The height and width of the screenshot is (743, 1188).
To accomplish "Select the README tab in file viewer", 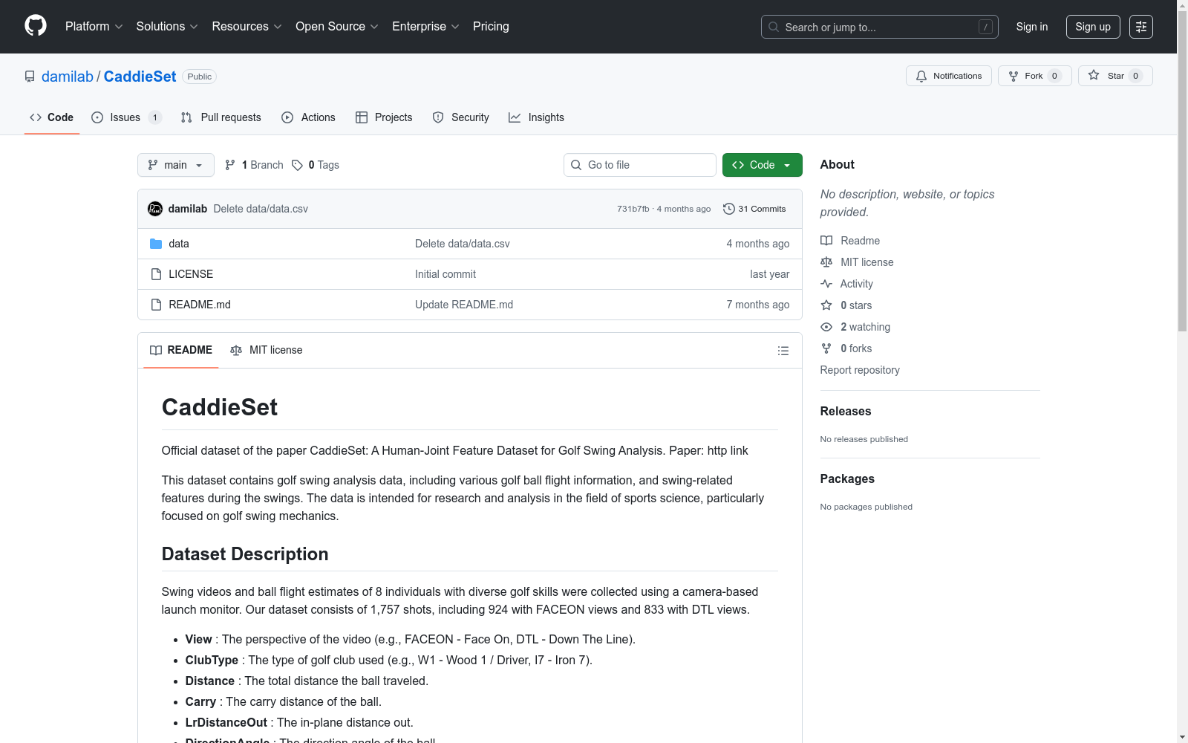I will (x=181, y=350).
